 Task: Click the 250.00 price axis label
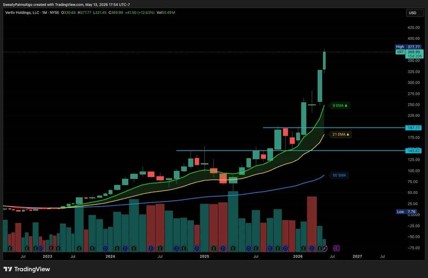point(413,105)
